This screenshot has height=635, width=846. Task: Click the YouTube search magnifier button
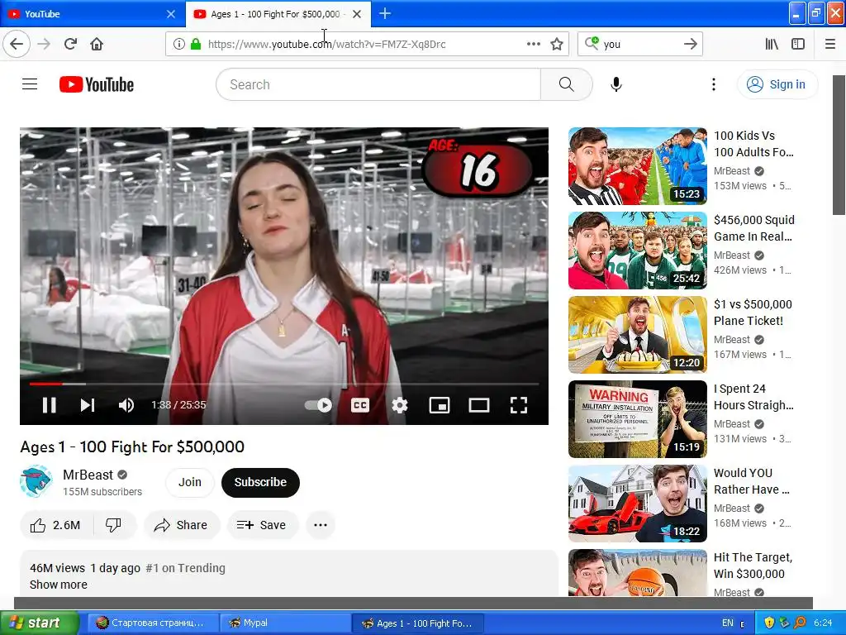566,84
